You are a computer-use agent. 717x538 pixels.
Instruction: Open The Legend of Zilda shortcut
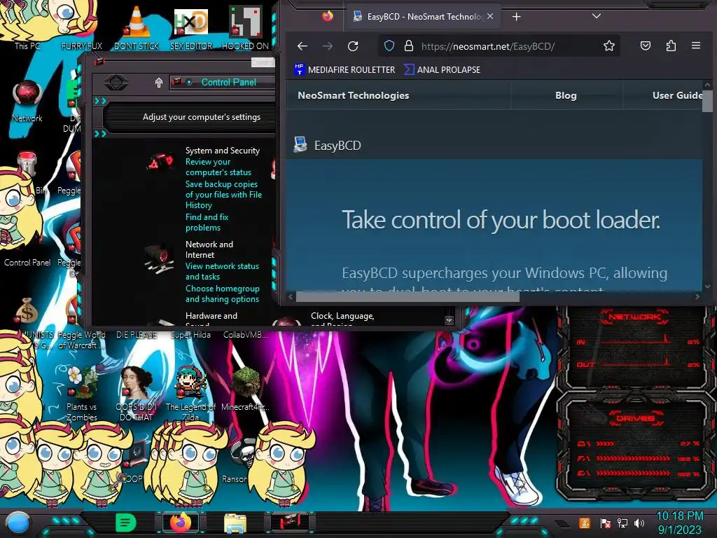coord(190,394)
